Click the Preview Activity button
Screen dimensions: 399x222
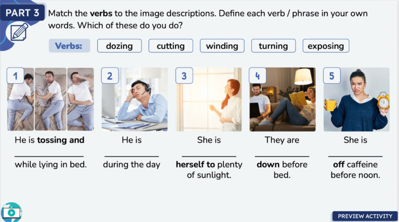[x=364, y=216]
